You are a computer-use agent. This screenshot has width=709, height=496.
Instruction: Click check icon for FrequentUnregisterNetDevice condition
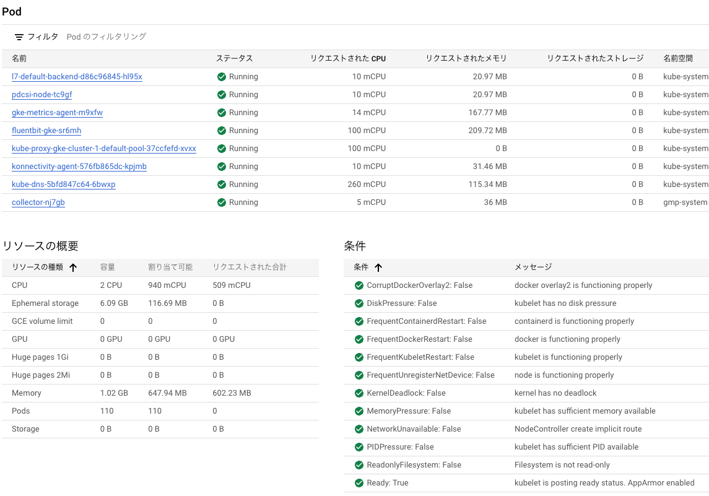click(359, 375)
